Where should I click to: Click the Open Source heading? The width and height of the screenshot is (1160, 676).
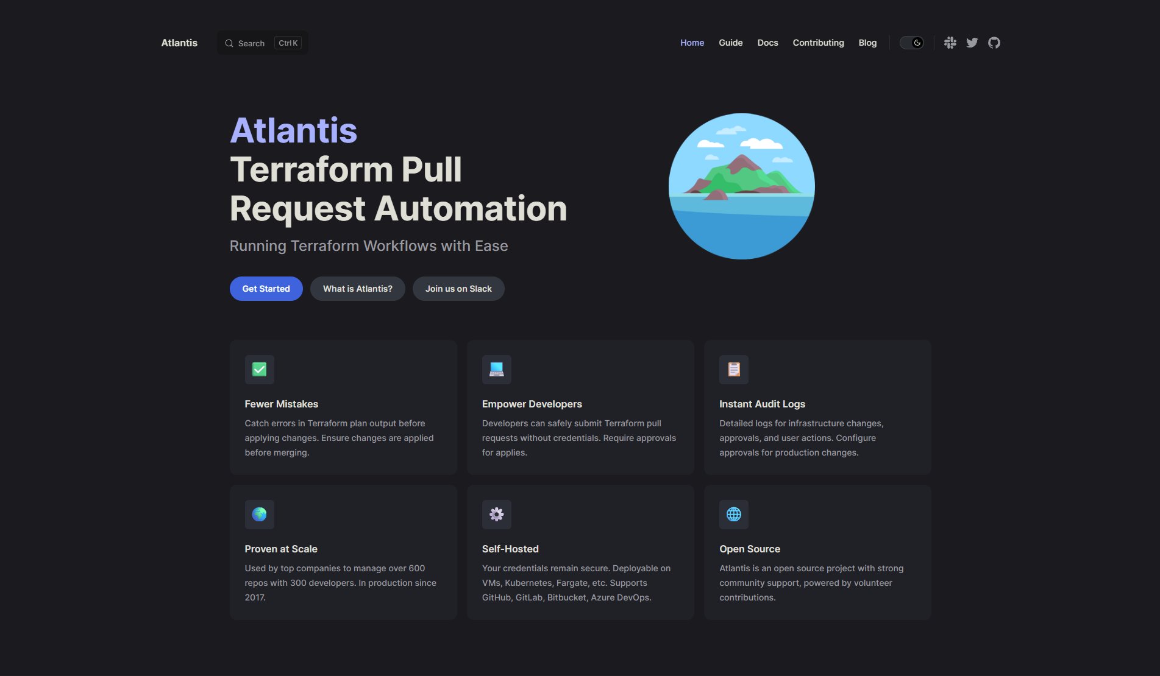coord(750,549)
